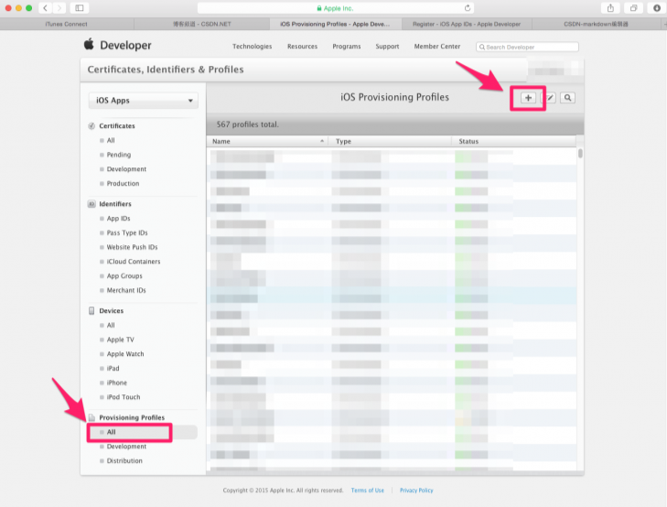Viewport: 667px width, 507px height.
Task: Click the Certificates section icon
Action: pyautogui.click(x=91, y=126)
